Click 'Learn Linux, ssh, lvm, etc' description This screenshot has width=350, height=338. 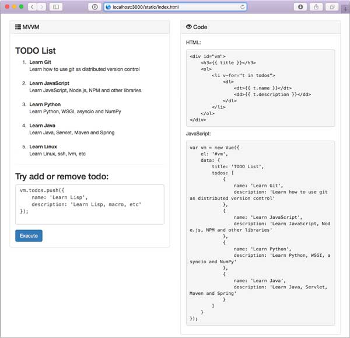click(x=57, y=154)
